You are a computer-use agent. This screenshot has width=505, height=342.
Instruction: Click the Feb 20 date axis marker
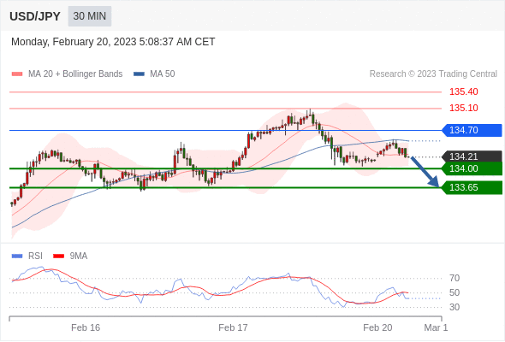tap(377, 327)
